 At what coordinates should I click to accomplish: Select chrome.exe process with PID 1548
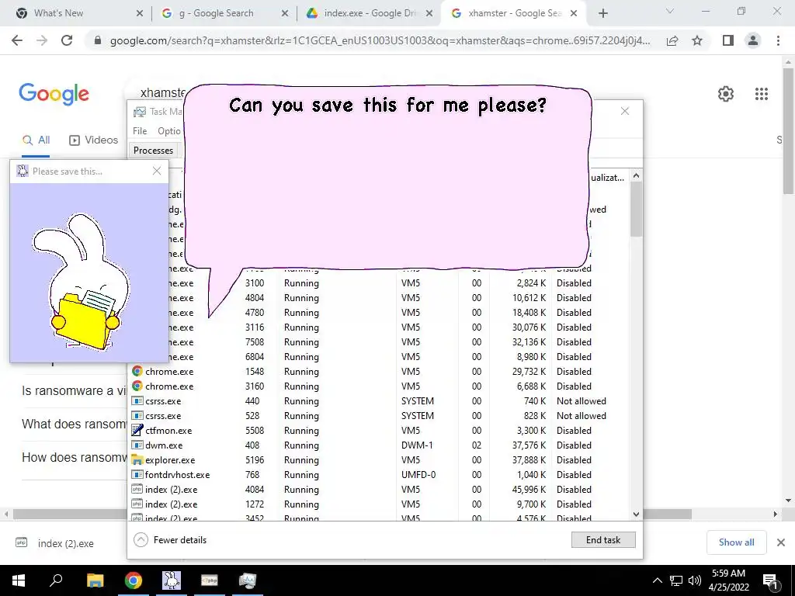378,372
